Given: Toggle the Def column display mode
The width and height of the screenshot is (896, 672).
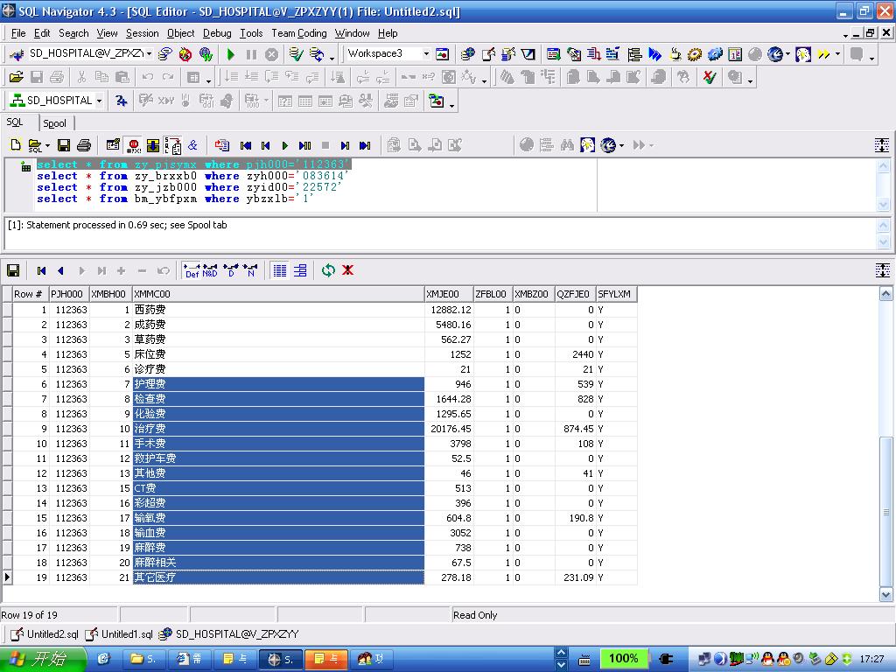Looking at the screenshot, I should 192,270.
